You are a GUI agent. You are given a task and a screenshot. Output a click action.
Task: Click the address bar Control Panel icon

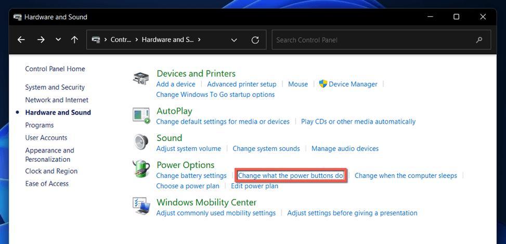96,40
